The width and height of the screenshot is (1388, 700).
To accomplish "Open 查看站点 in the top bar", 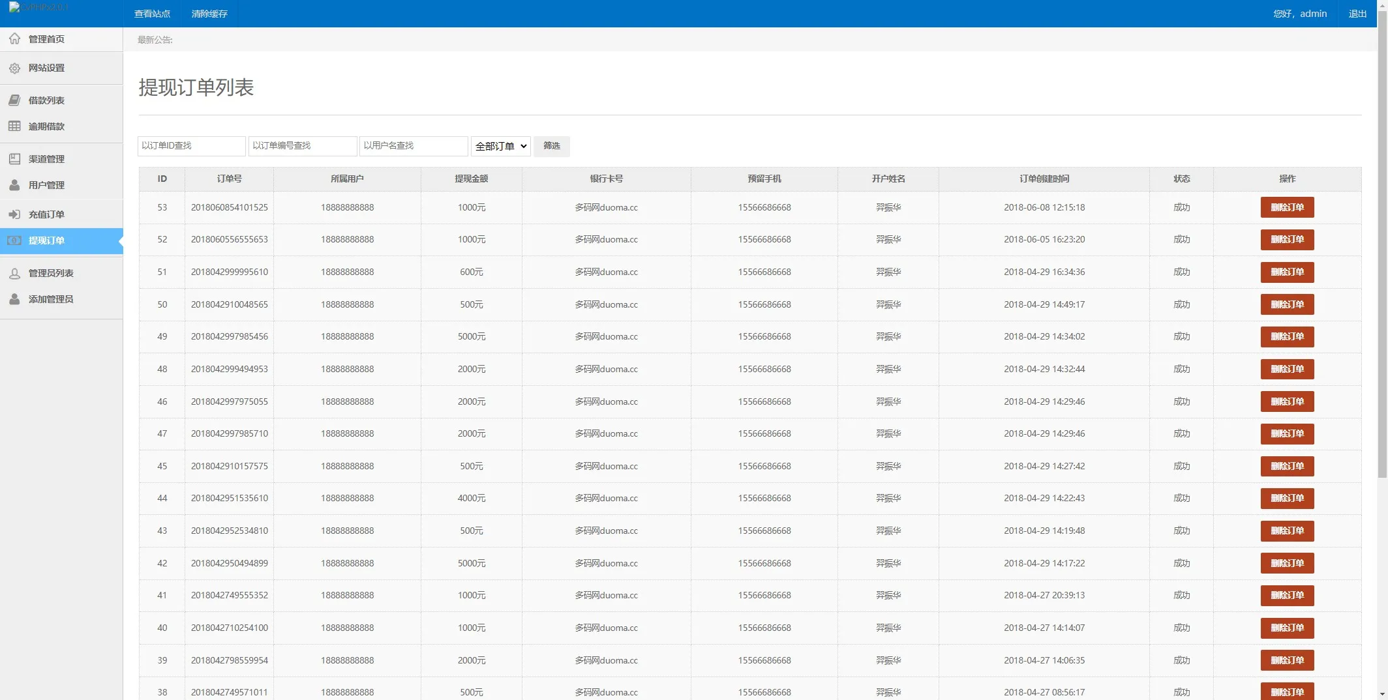I will click(152, 14).
